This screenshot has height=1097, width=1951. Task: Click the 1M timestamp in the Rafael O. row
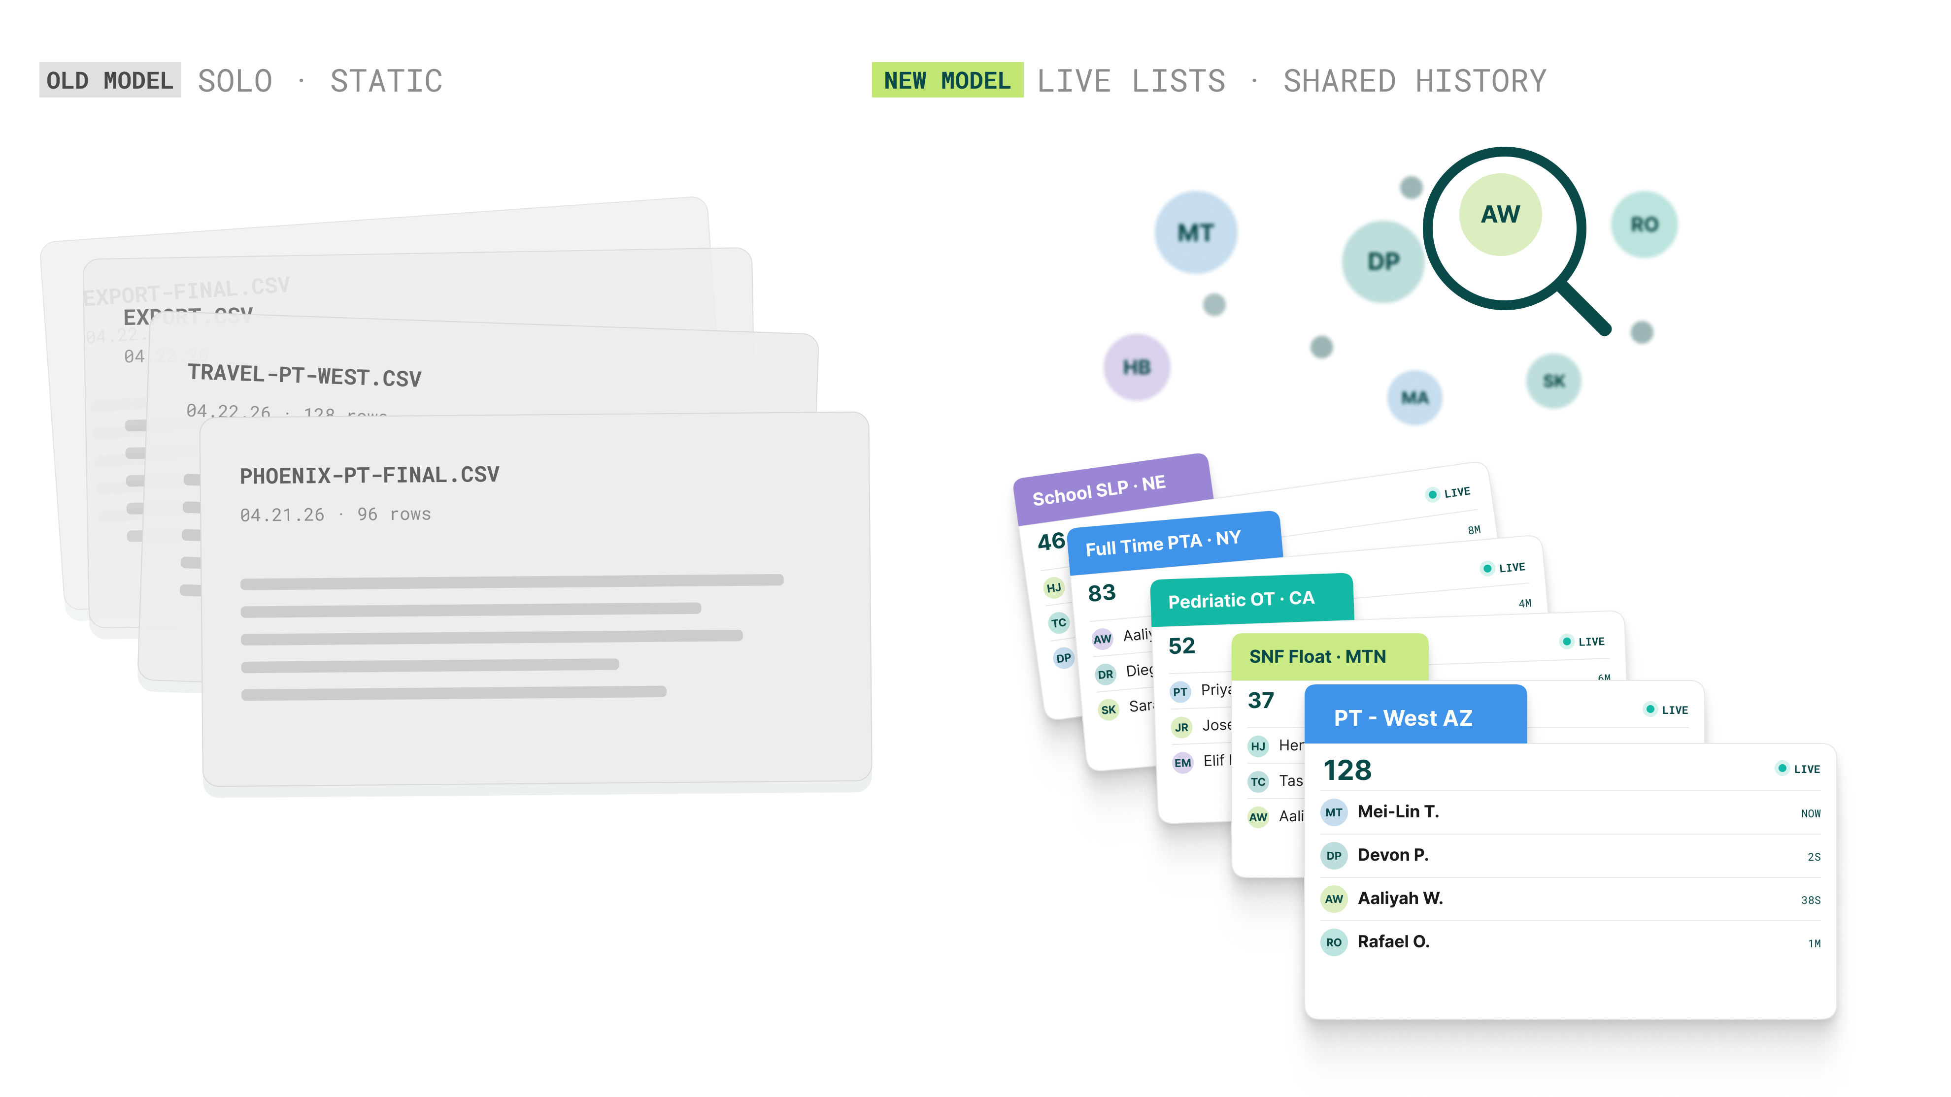1814,943
